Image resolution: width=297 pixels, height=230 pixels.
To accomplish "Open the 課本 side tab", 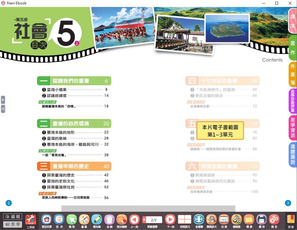I will 292,21.
